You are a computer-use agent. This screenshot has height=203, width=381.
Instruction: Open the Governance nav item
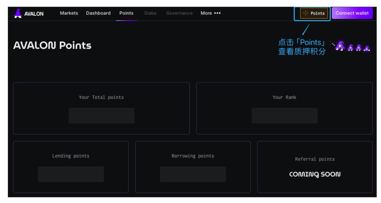(x=179, y=13)
